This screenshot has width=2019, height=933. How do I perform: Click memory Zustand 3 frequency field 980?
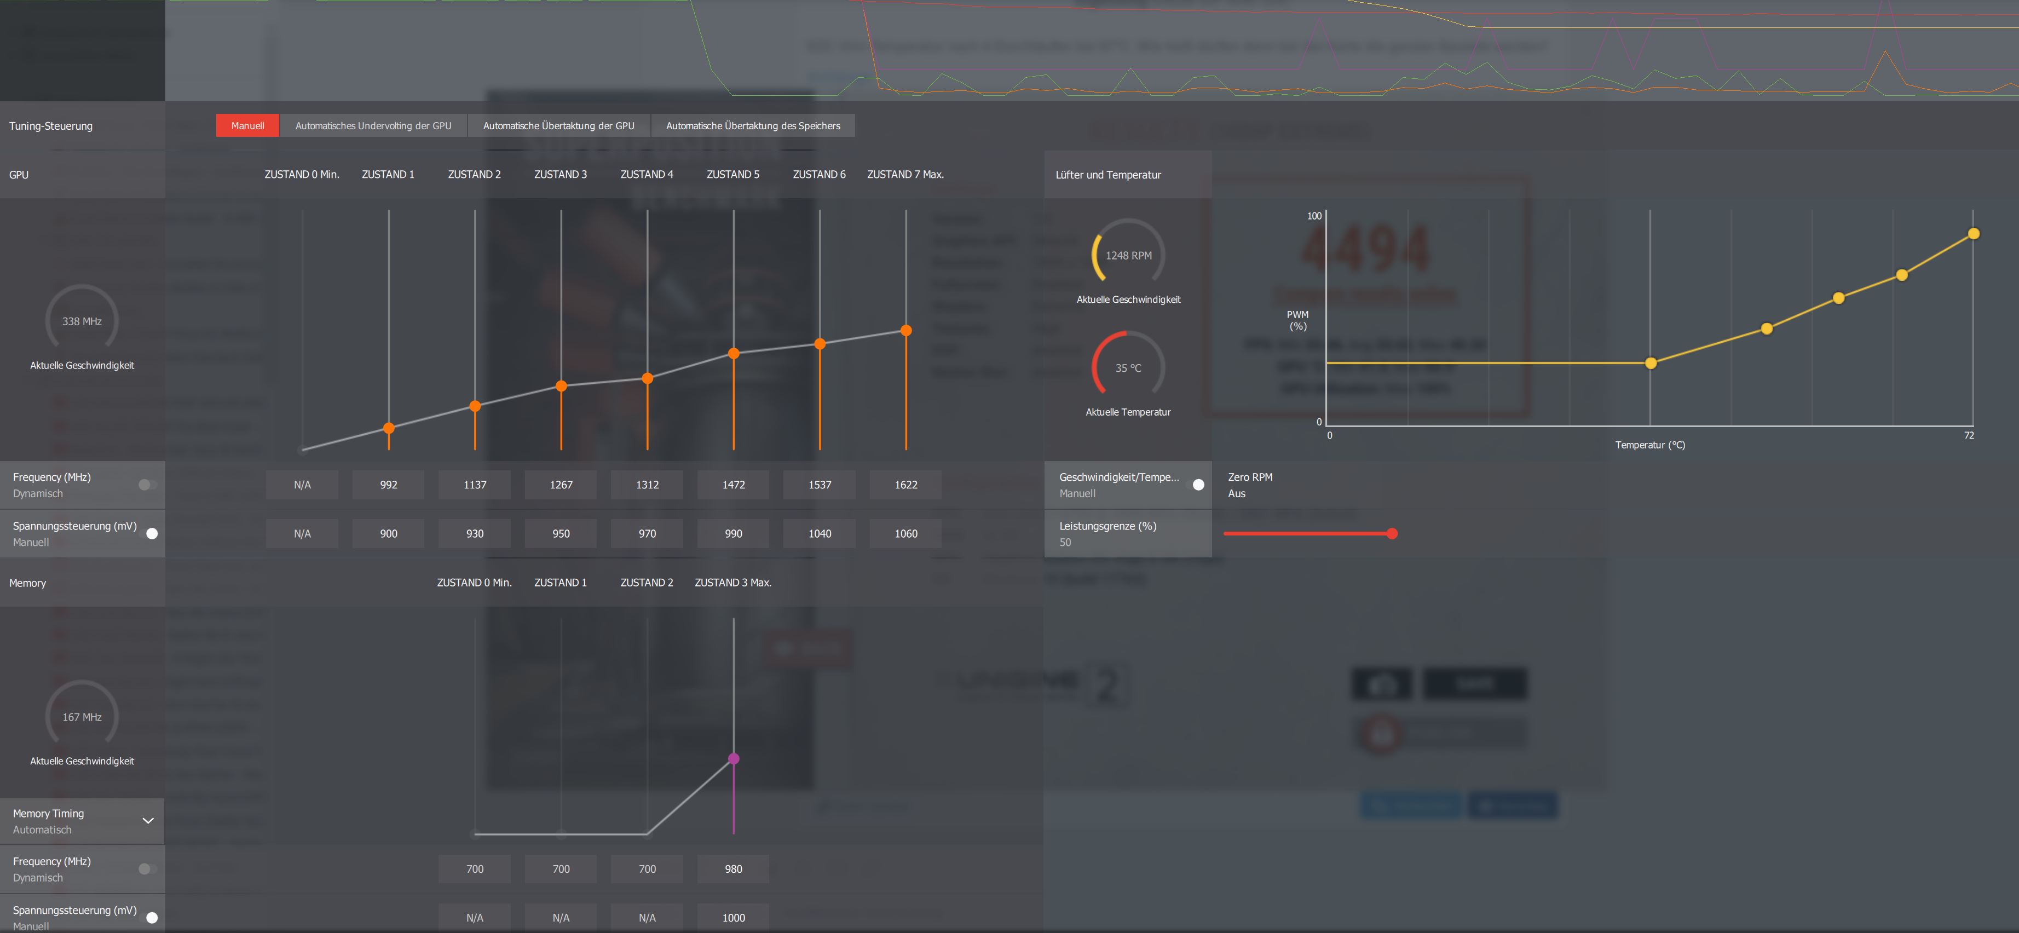coord(733,869)
